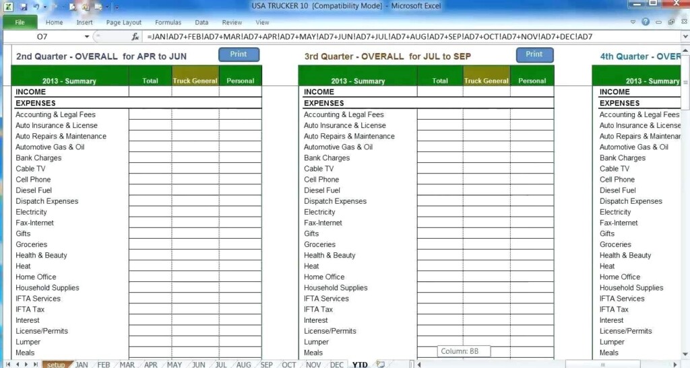
Task: Click the Insert Worksheet icon after YTD
Action: coord(381,365)
